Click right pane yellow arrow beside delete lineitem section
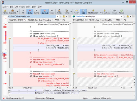137x101 pixels. [x=74, y=38]
